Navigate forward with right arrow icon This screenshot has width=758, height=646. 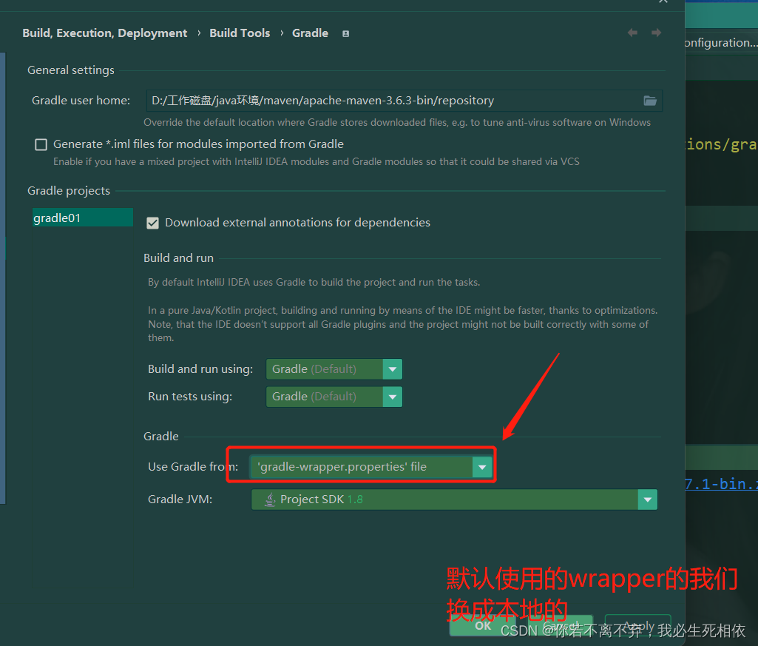[x=656, y=33]
